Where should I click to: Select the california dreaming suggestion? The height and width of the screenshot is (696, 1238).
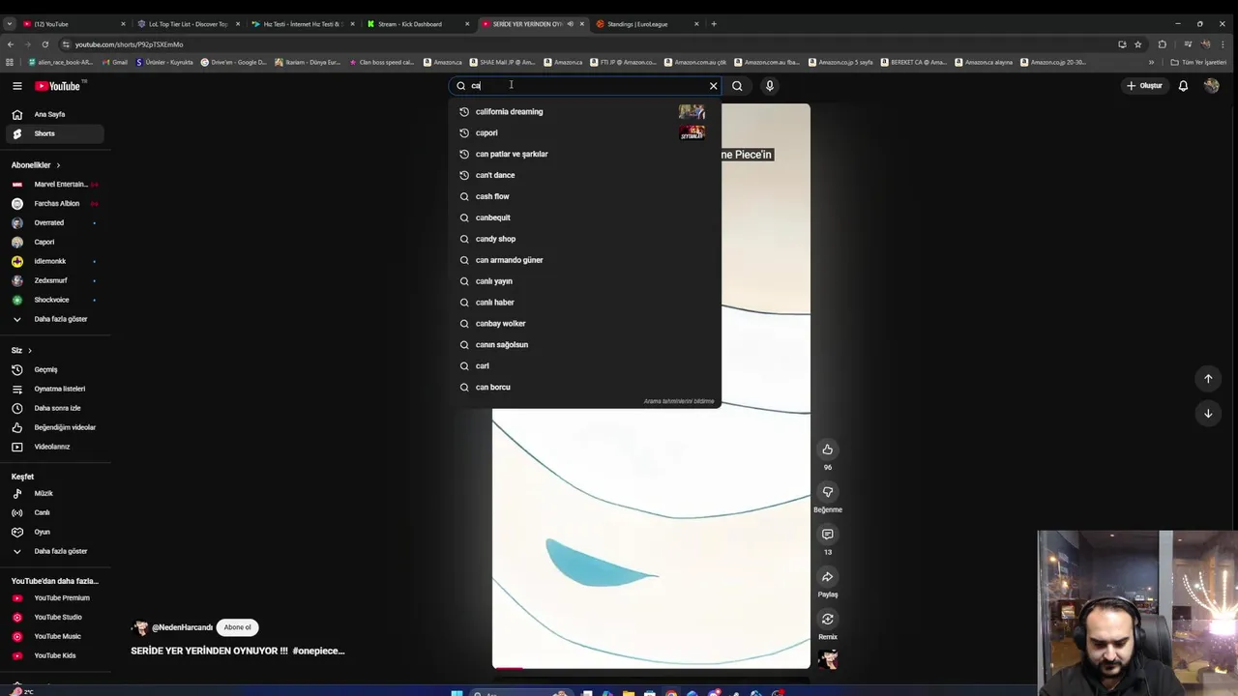point(585,111)
